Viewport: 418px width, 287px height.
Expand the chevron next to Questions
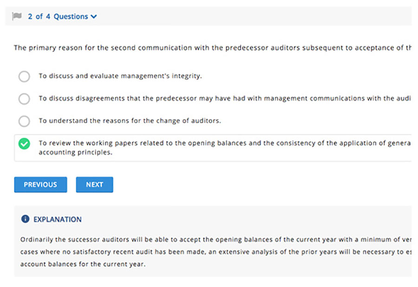pyautogui.click(x=94, y=17)
